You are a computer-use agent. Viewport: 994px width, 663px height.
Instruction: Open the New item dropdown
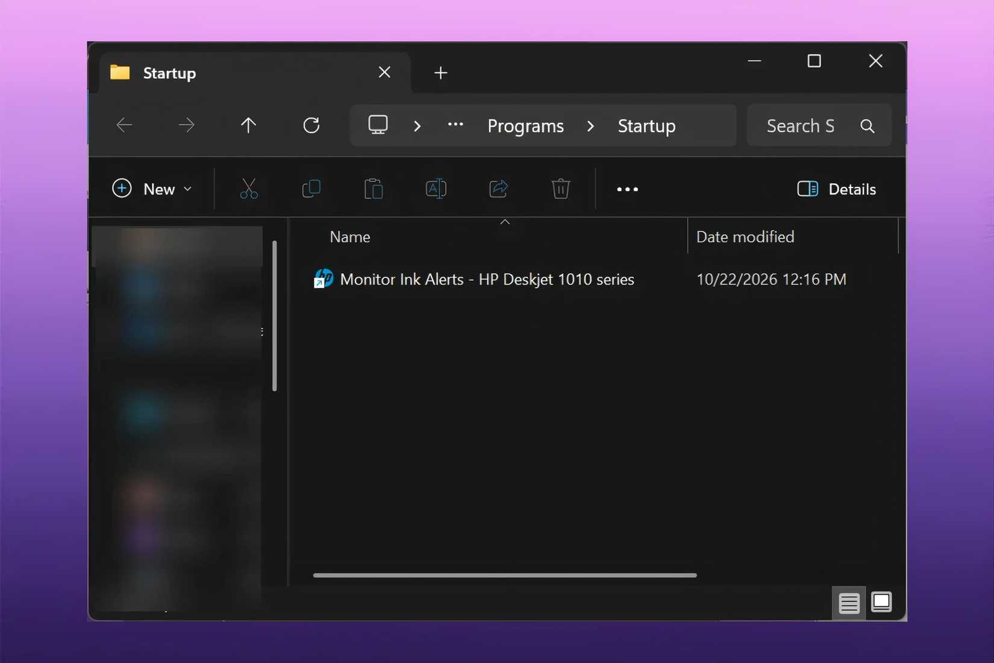point(152,189)
